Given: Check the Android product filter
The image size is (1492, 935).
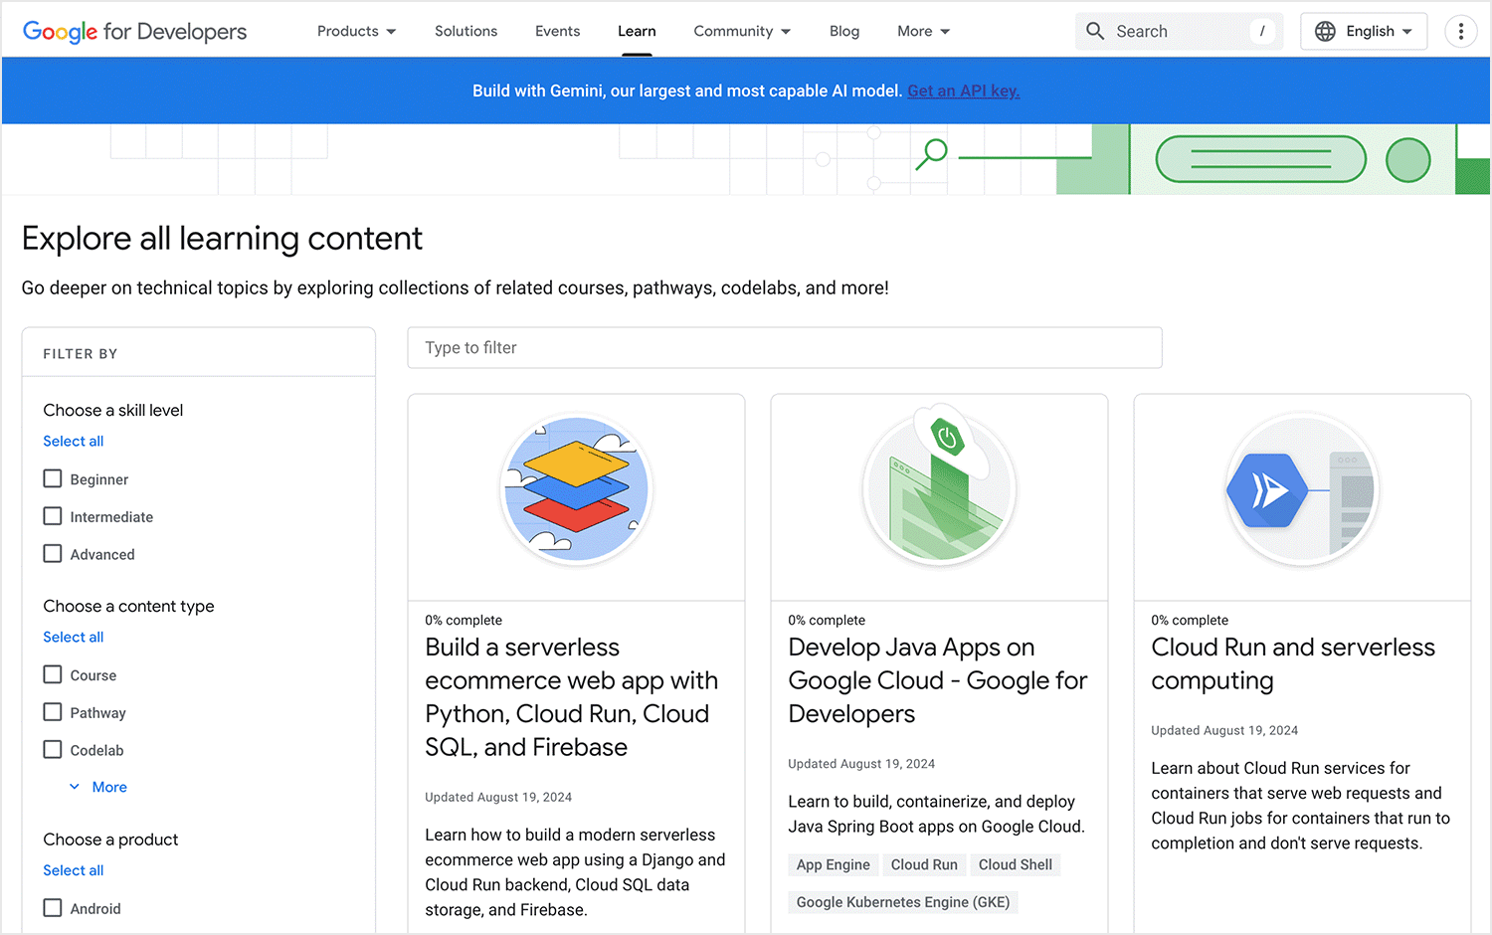Looking at the screenshot, I should (53, 907).
